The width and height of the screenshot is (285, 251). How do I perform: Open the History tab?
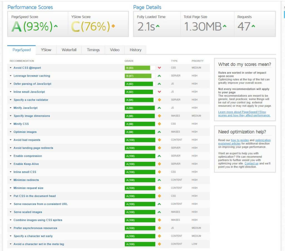(x=136, y=50)
